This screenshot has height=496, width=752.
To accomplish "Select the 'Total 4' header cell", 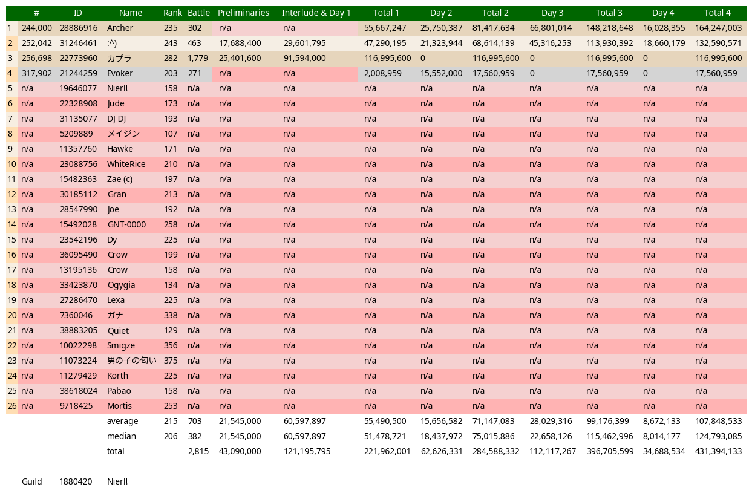I will [718, 13].
